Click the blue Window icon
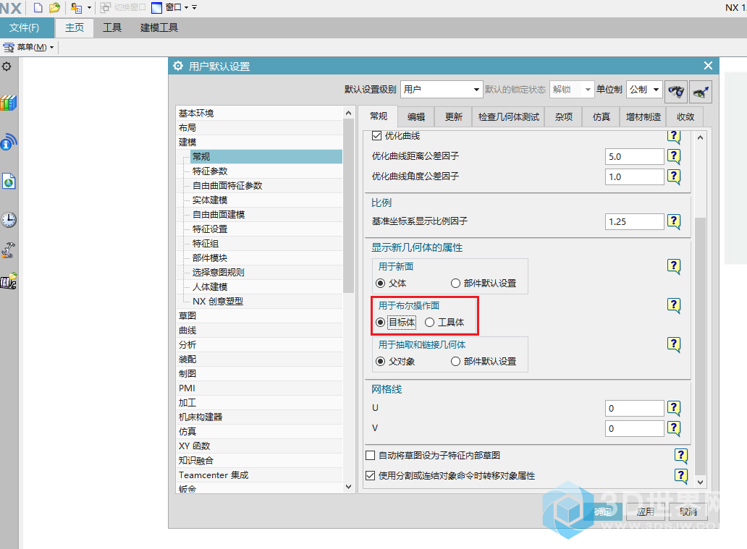 (x=157, y=8)
